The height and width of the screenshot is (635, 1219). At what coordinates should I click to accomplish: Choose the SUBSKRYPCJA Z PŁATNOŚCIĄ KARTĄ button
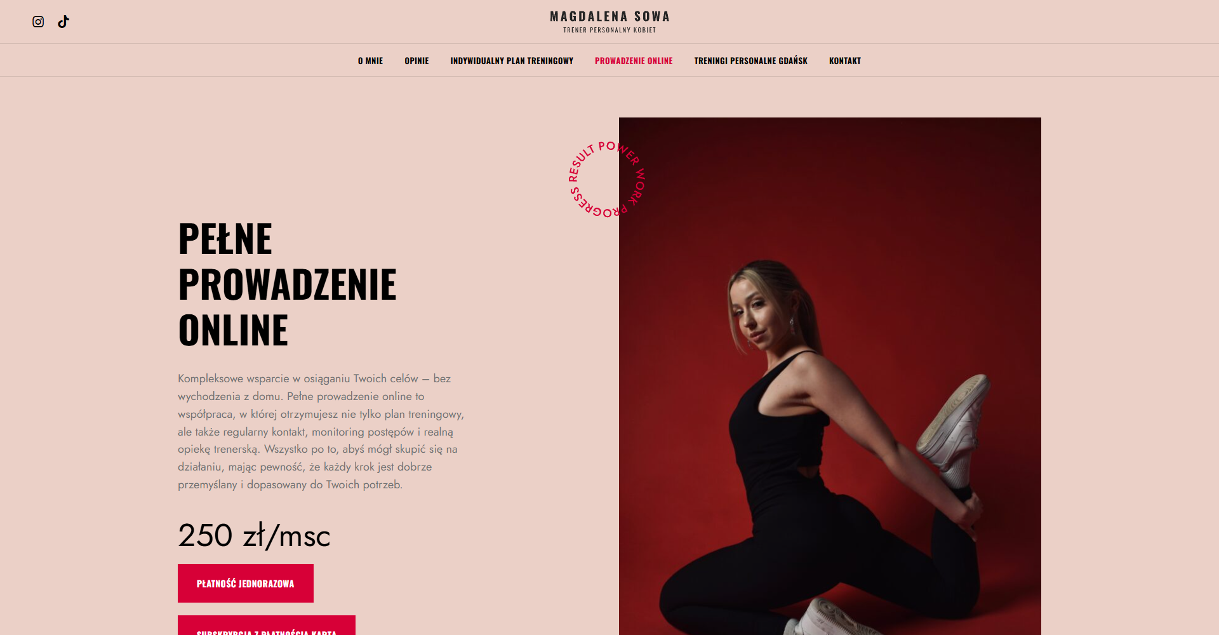[267, 626]
